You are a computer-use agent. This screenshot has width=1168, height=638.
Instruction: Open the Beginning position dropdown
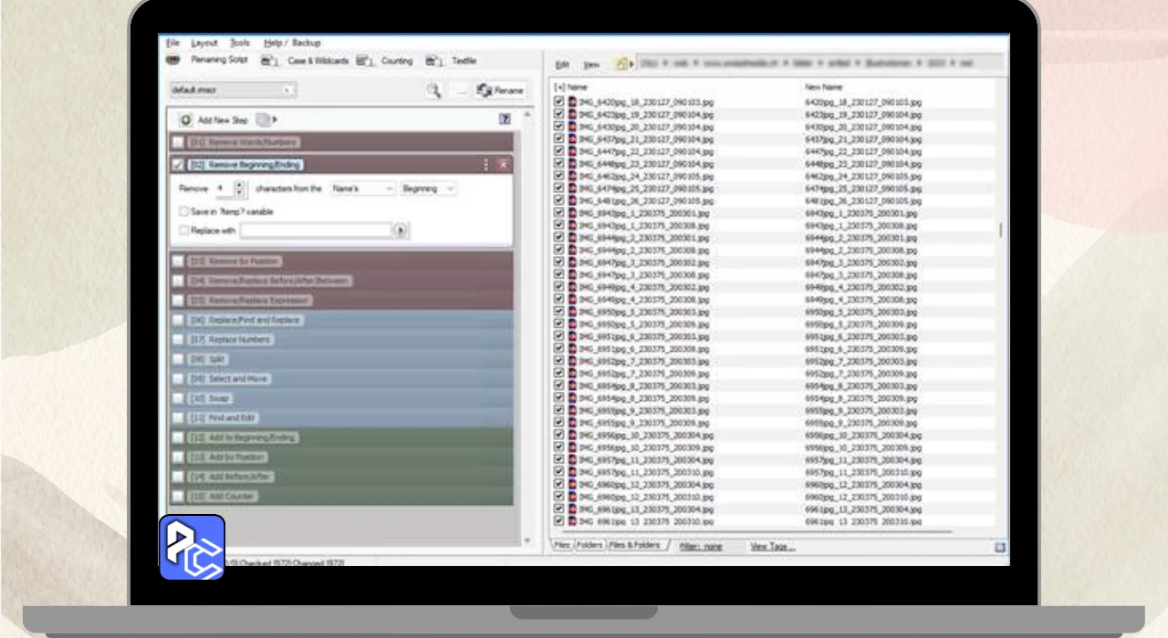pyautogui.click(x=428, y=189)
